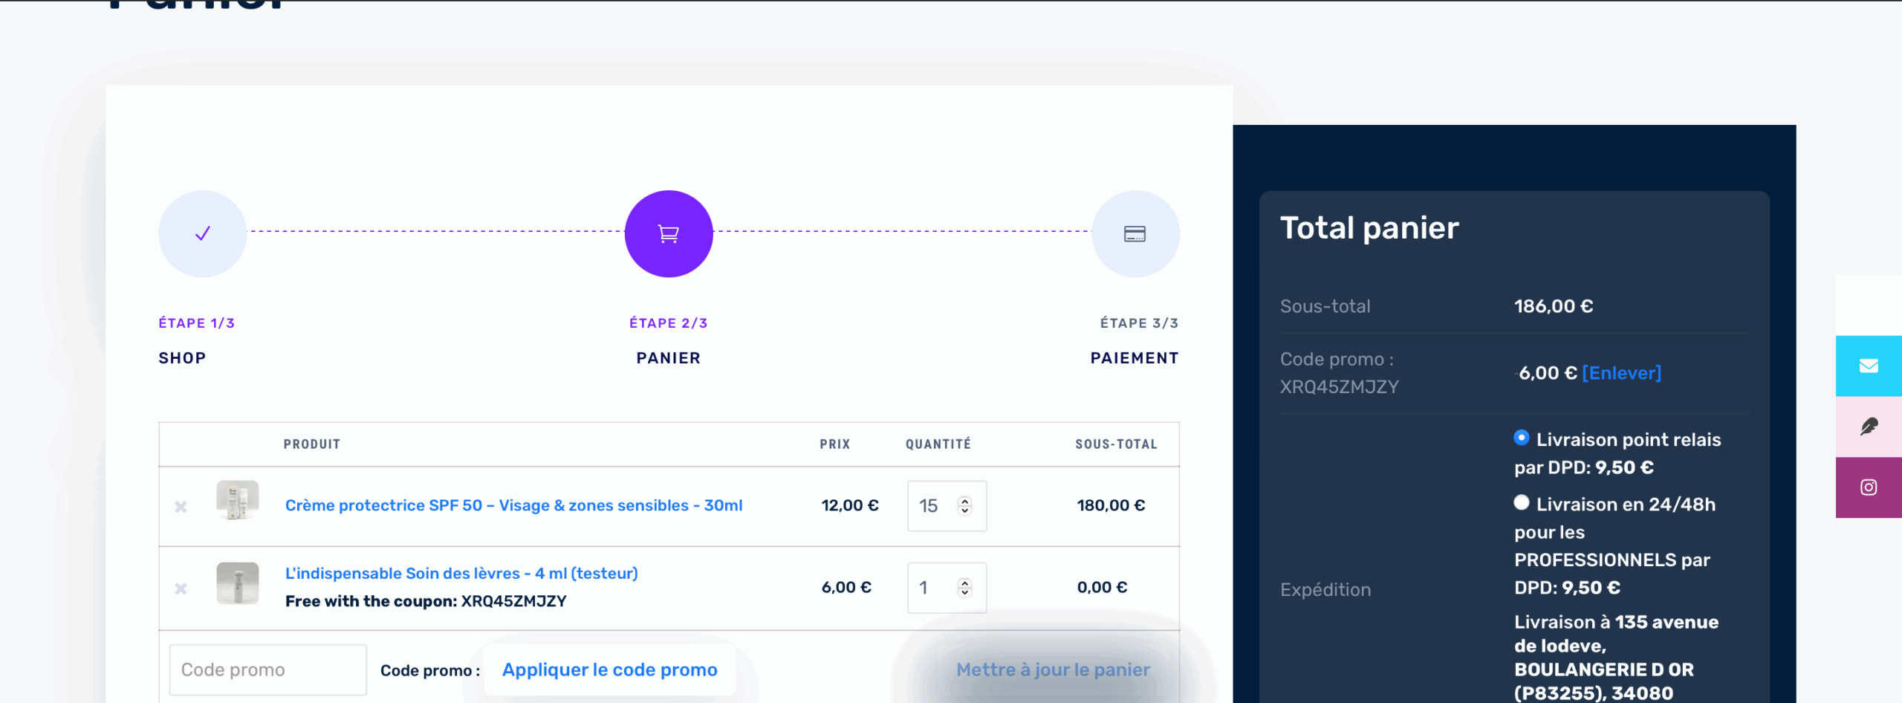
Task: Open the Instagram side button
Action: point(1869,487)
